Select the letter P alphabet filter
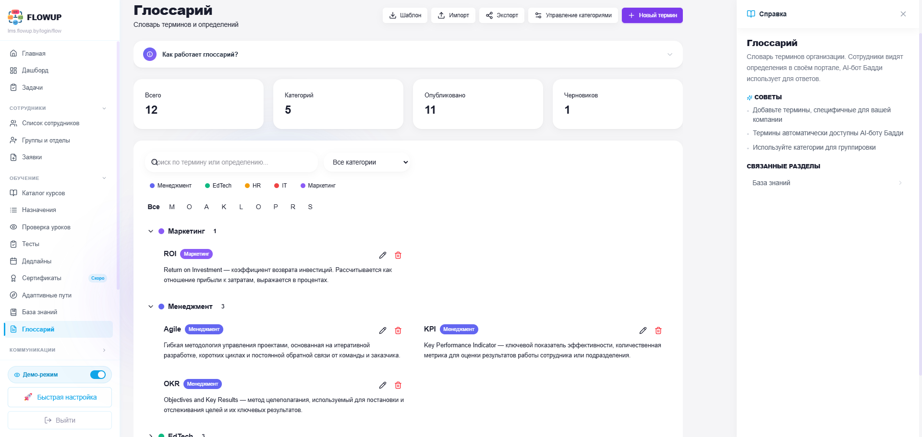 (x=276, y=207)
